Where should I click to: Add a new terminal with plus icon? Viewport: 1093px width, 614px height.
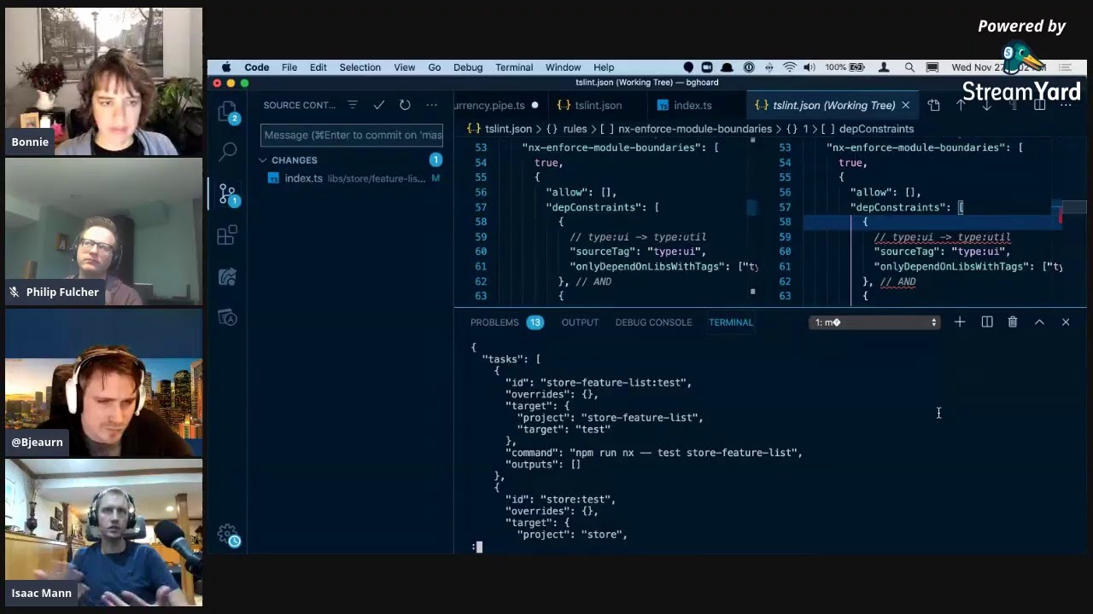(x=960, y=321)
